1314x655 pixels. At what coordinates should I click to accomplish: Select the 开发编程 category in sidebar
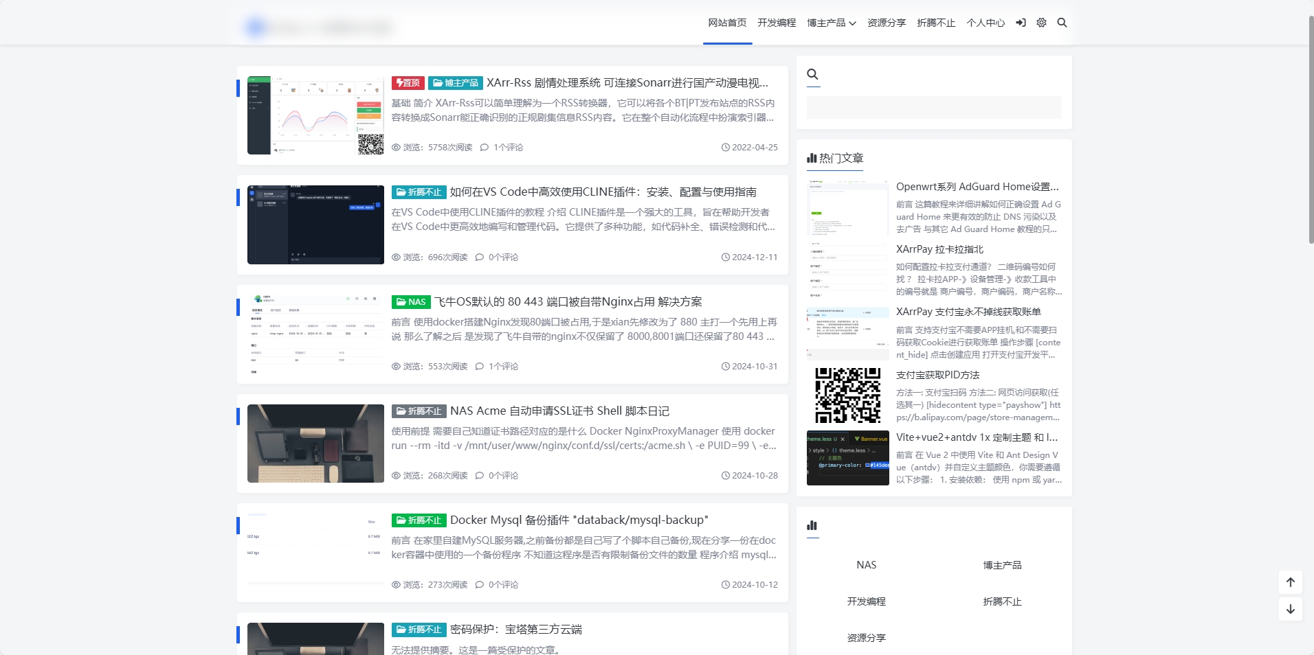(x=866, y=601)
